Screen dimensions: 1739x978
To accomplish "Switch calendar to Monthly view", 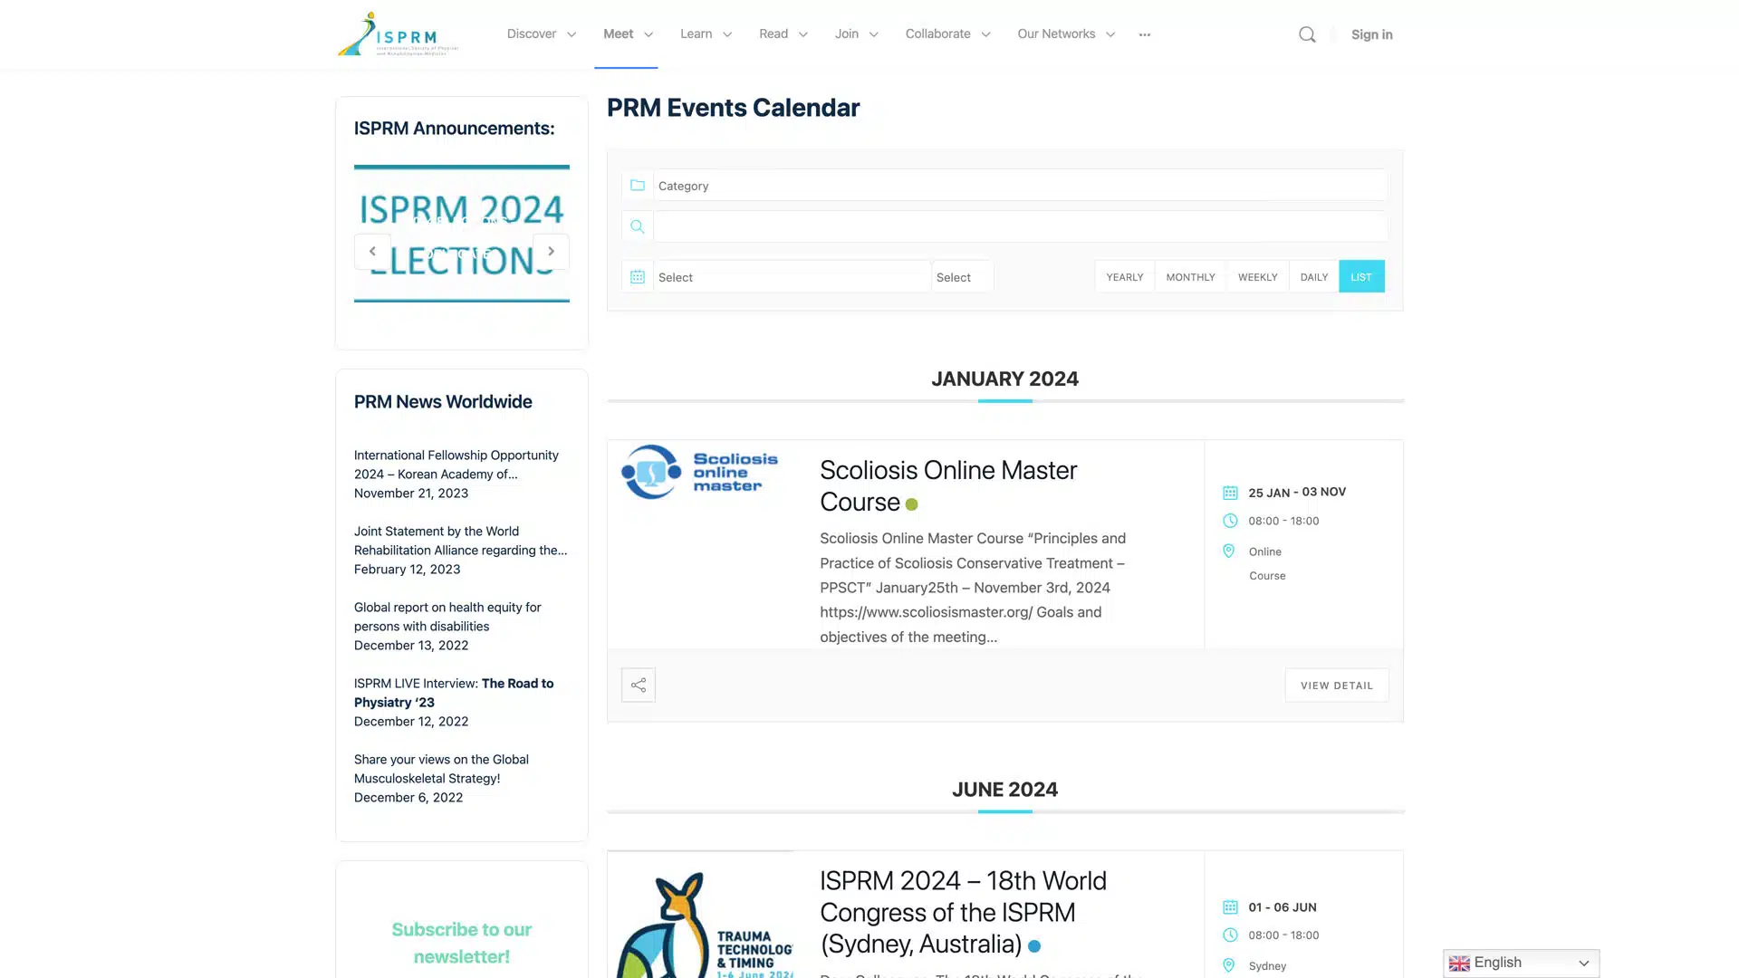I will coord(1190,277).
